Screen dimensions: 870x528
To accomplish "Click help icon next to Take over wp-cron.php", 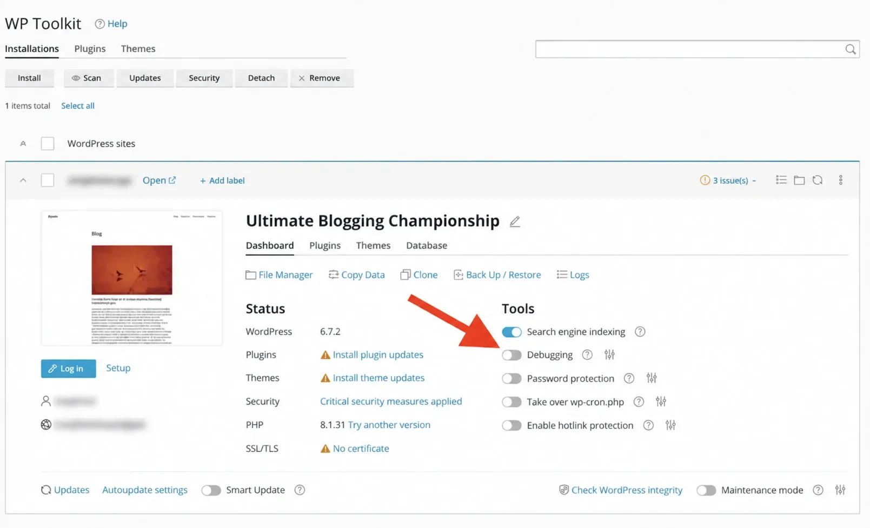I will click(639, 402).
